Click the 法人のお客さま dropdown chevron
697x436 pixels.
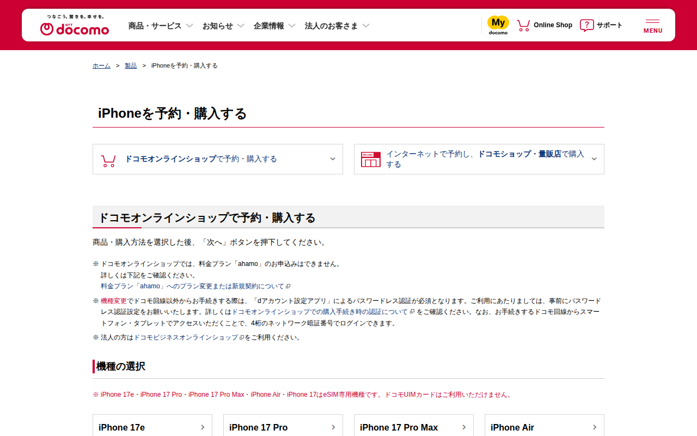[366, 26]
